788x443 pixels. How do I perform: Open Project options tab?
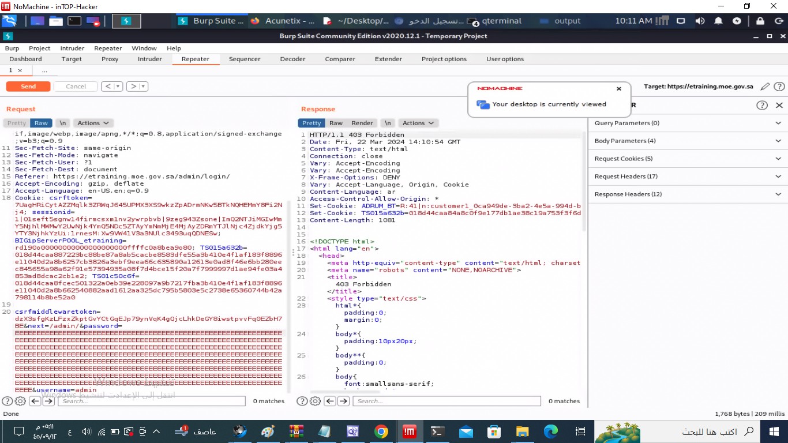click(x=444, y=59)
